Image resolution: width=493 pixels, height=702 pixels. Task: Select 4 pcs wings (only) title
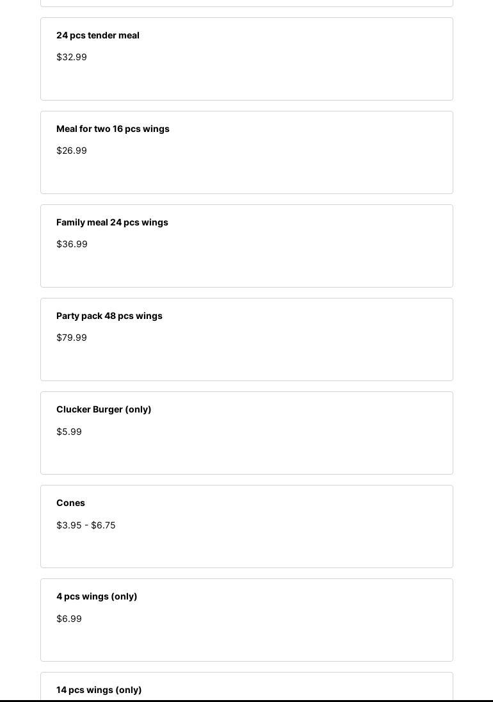point(97,596)
